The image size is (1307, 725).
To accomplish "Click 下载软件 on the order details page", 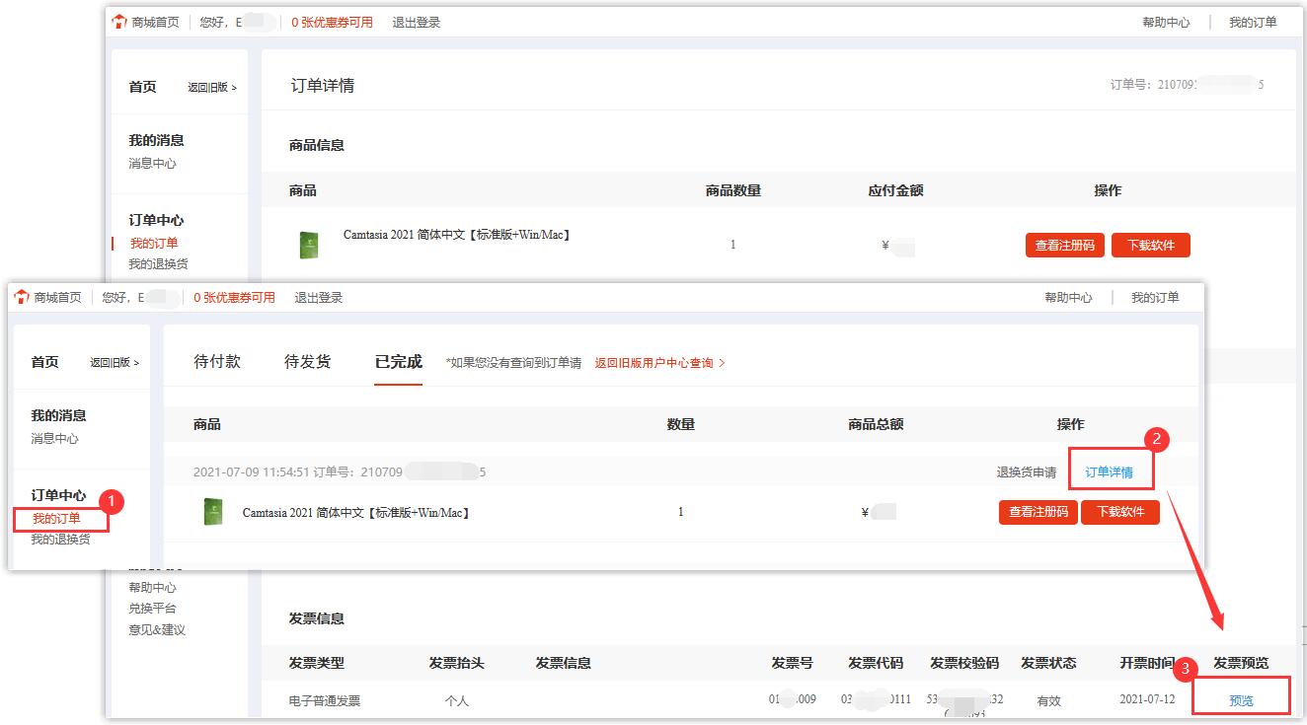I will click(1150, 245).
